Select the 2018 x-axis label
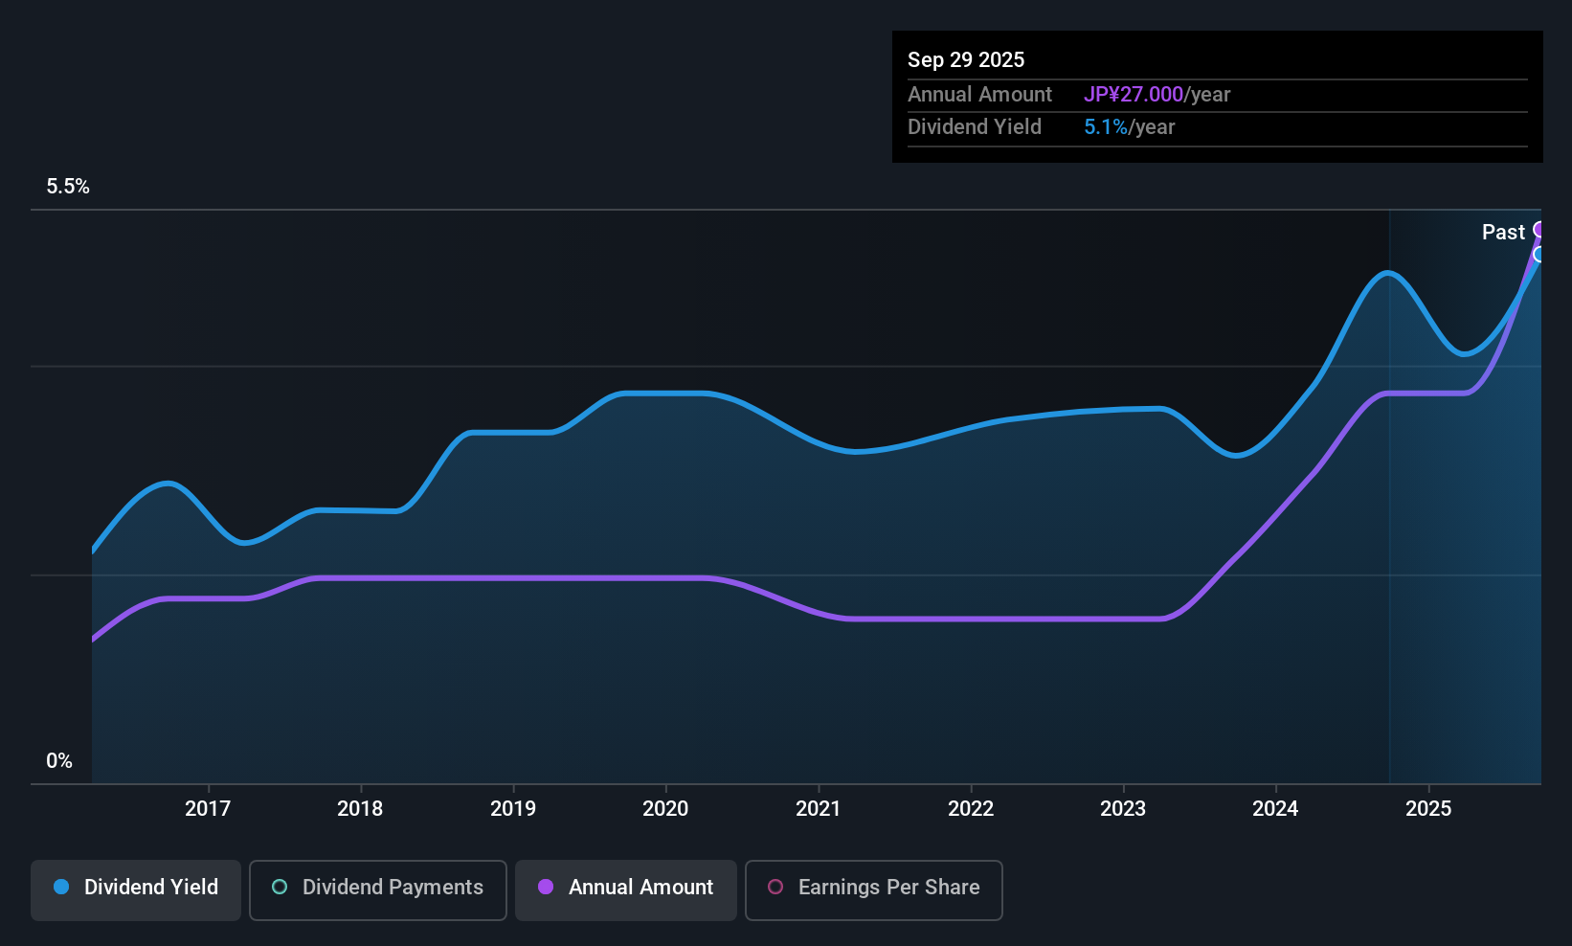 360,809
